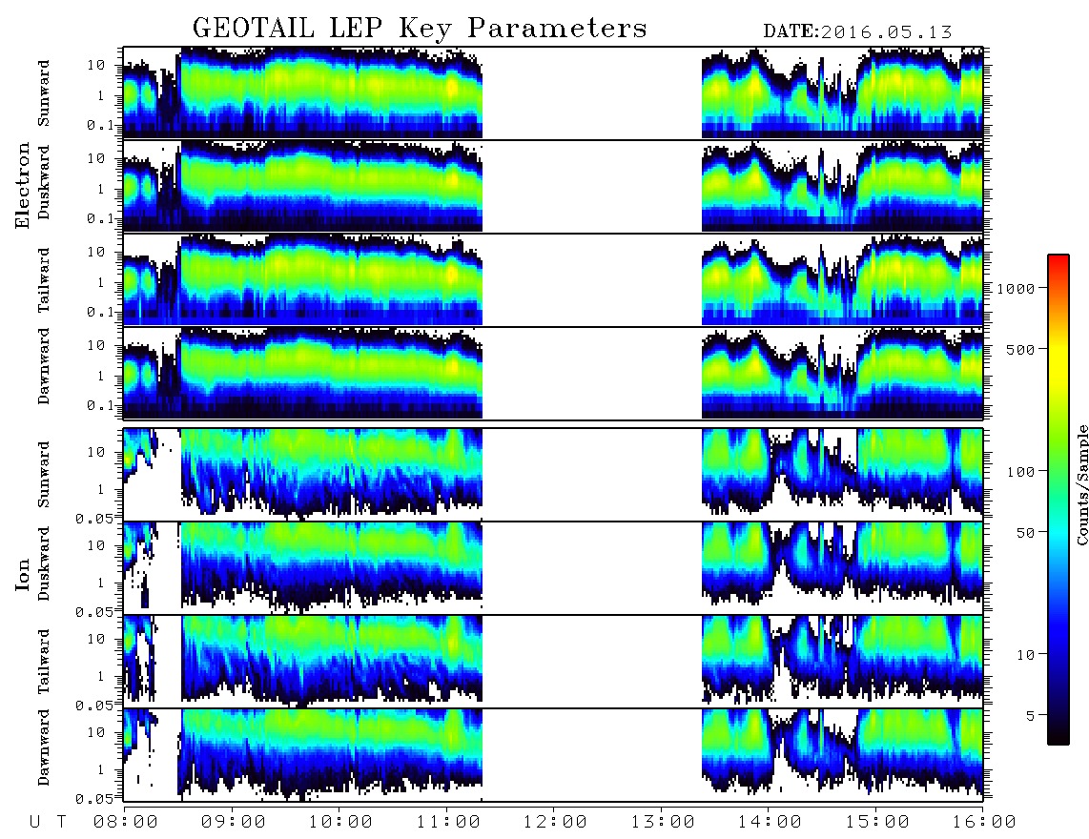
Task: Select the Electron 'Duskward' panel label
Action: point(44,183)
